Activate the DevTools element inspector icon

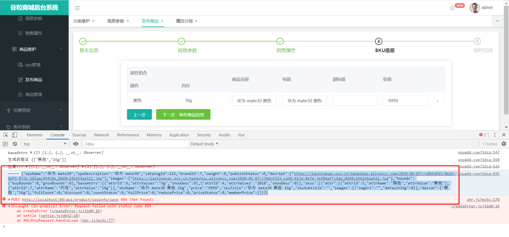coord(6,135)
